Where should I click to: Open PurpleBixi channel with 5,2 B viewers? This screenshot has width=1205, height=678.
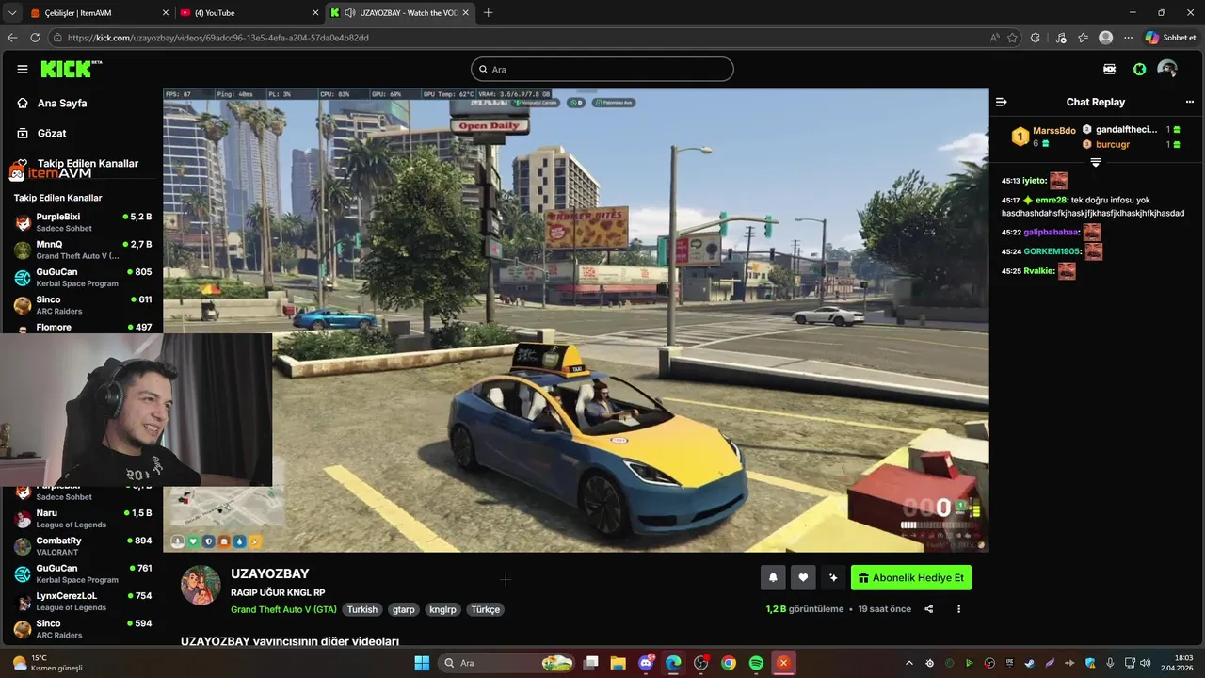coord(83,222)
